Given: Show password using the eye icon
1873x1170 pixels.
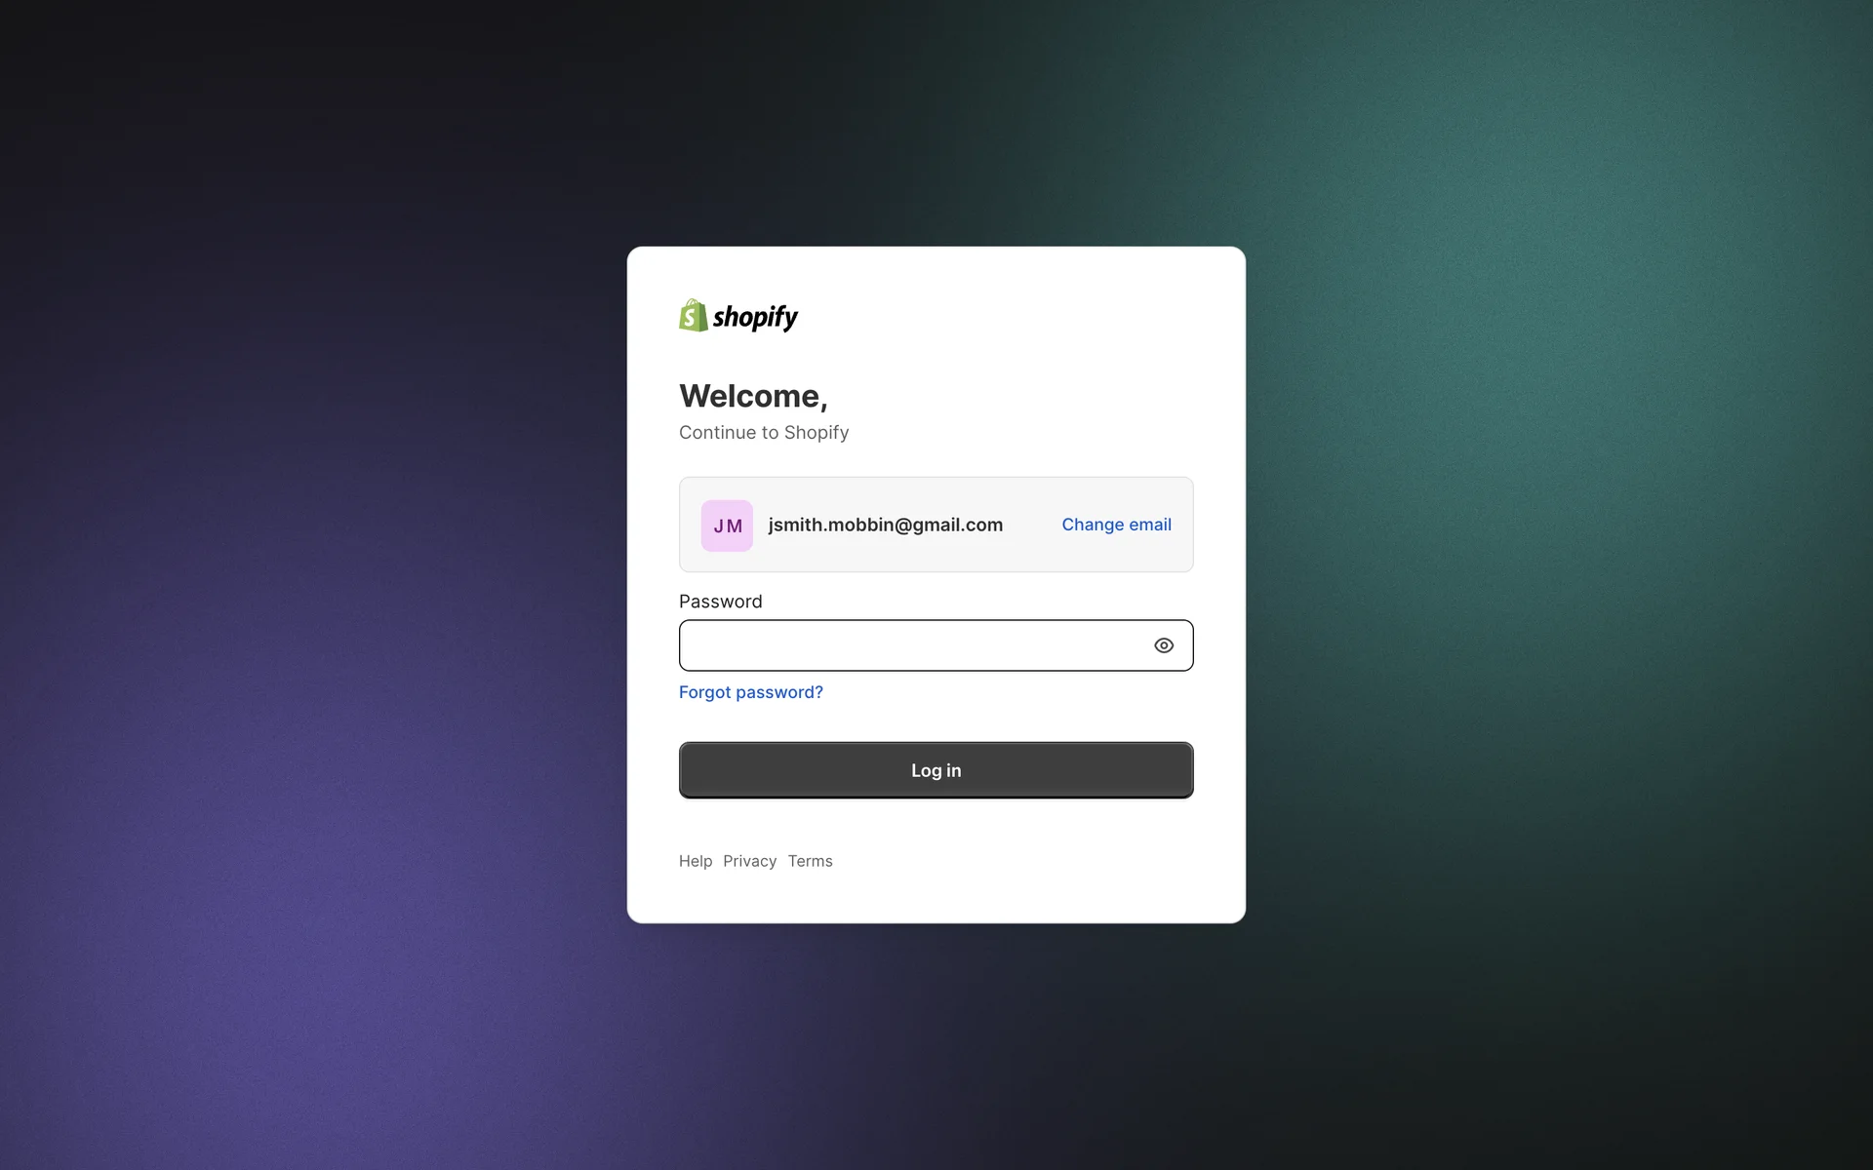Looking at the screenshot, I should [1163, 645].
